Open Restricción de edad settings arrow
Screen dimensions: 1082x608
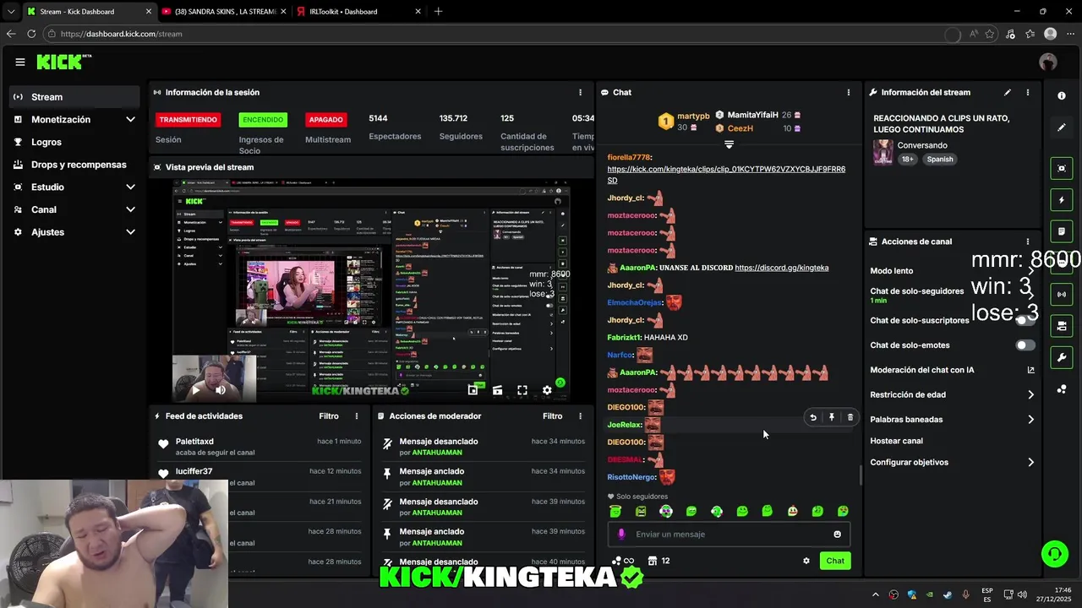[x=1030, y=394]
